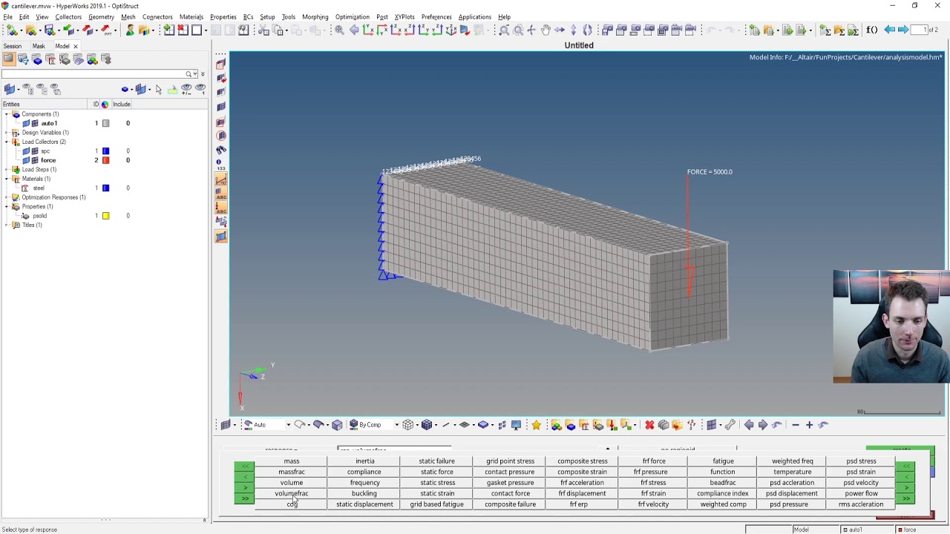Close the Model tab
This screenshot has height=534, width=950.
point(75,46)
